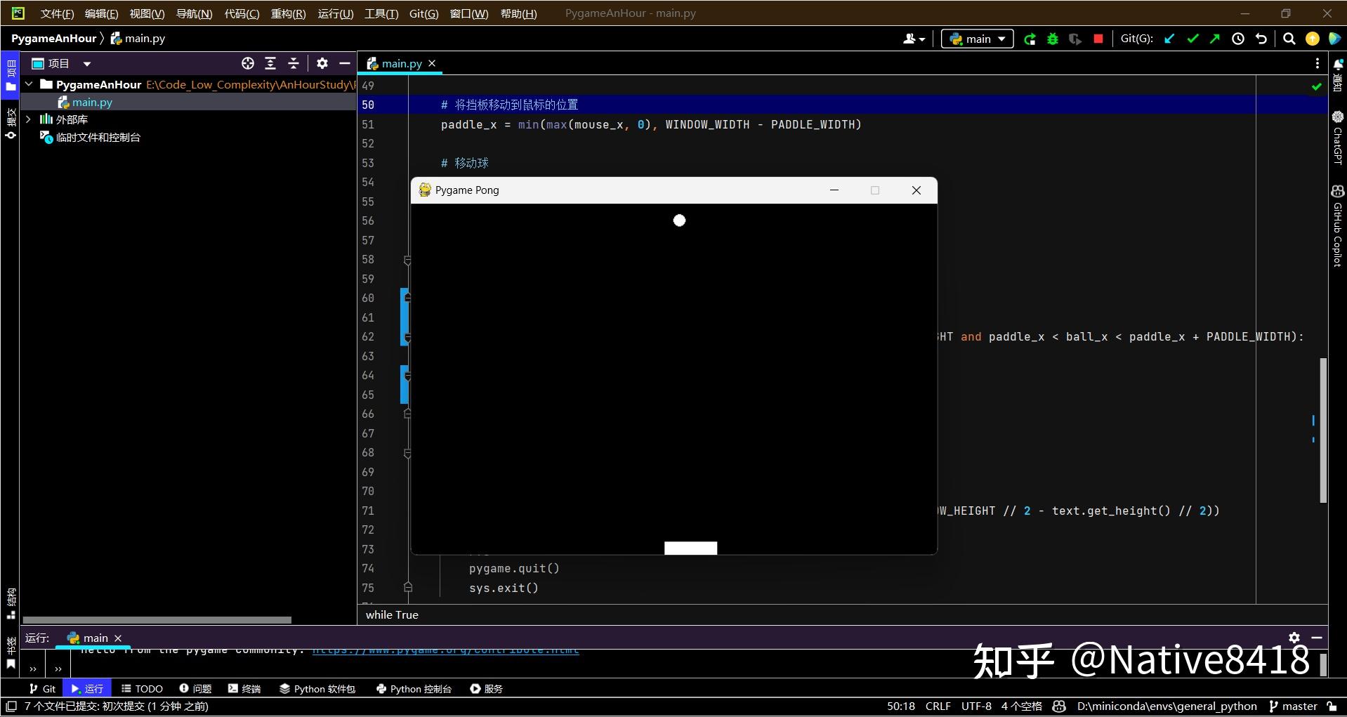Stop the running program with red square
Screen dimensions: 1347x717
tap(1098, 39)
